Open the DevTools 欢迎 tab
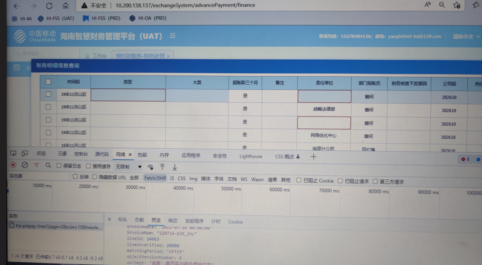This screenshot has height=265, width=482. [41, 154]
